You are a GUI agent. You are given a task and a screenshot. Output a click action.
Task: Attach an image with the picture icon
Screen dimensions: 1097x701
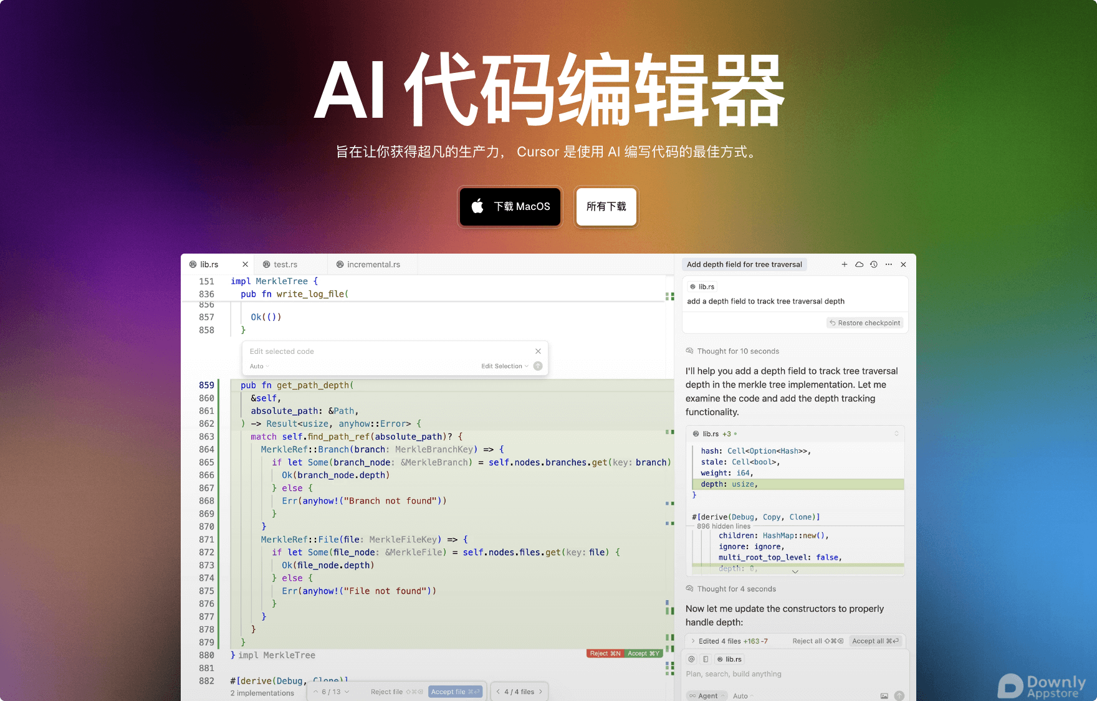point(884,696)
